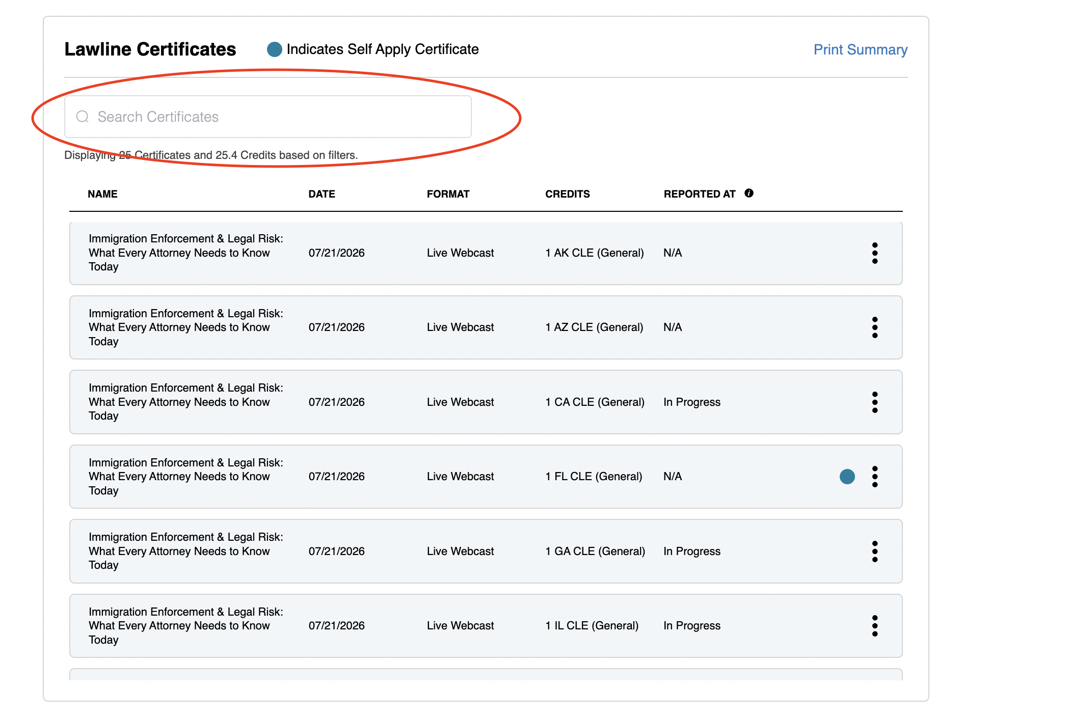Open the actions menu for the FL CLE certificate
This screenshot has height=719, width=1069.
coord(874,477)
